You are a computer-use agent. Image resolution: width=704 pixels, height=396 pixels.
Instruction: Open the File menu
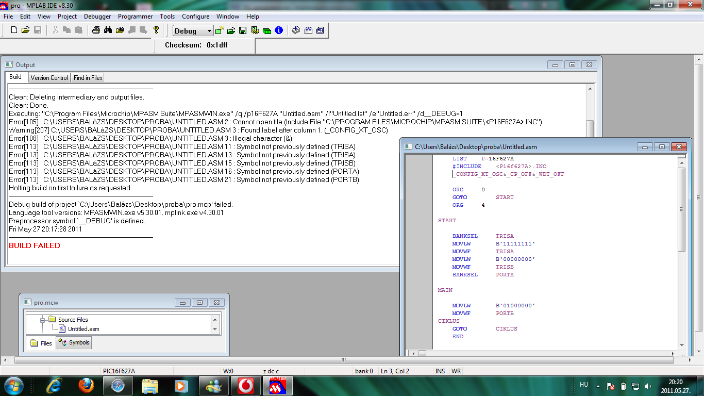[8, 16]
